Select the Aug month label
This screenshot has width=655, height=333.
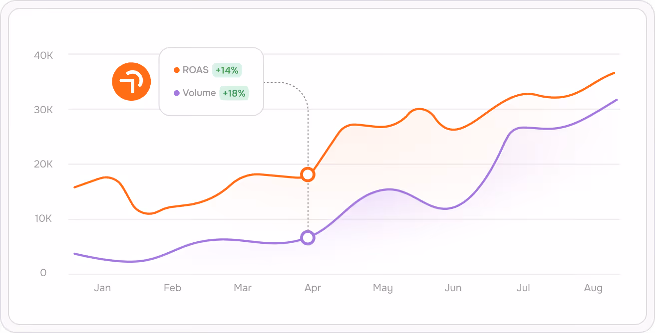593,288
